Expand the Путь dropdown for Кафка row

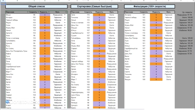pos(65,54)
